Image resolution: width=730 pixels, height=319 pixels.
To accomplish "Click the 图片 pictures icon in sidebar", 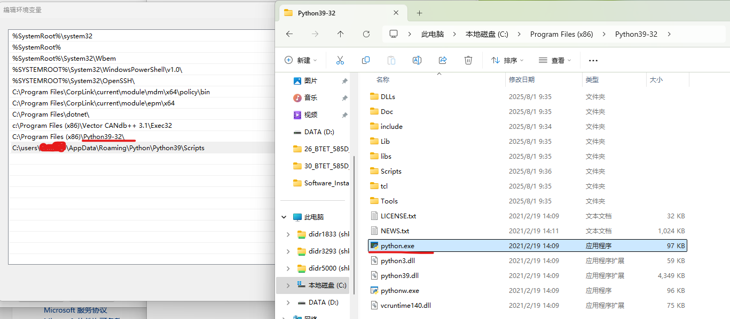I will [297, 81].
